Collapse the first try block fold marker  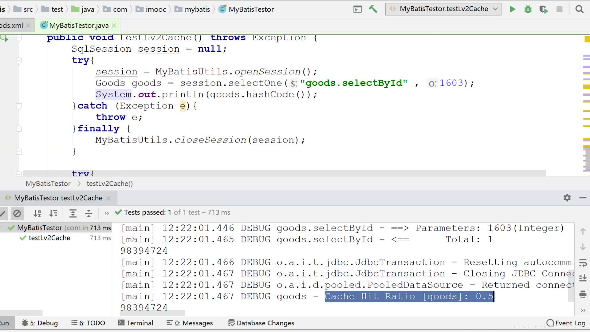click(19, 61)
